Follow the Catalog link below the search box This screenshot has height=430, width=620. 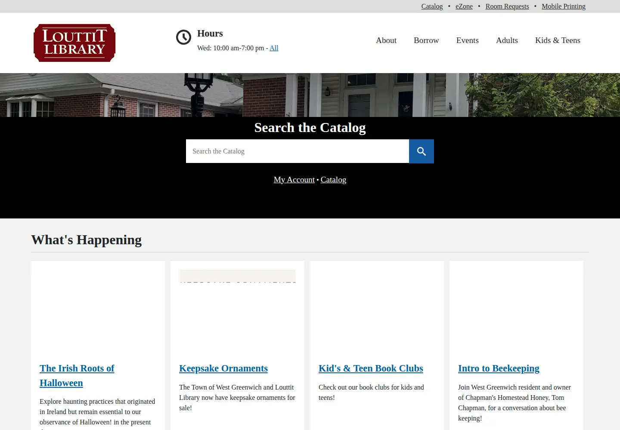click(x=333, y=180)
